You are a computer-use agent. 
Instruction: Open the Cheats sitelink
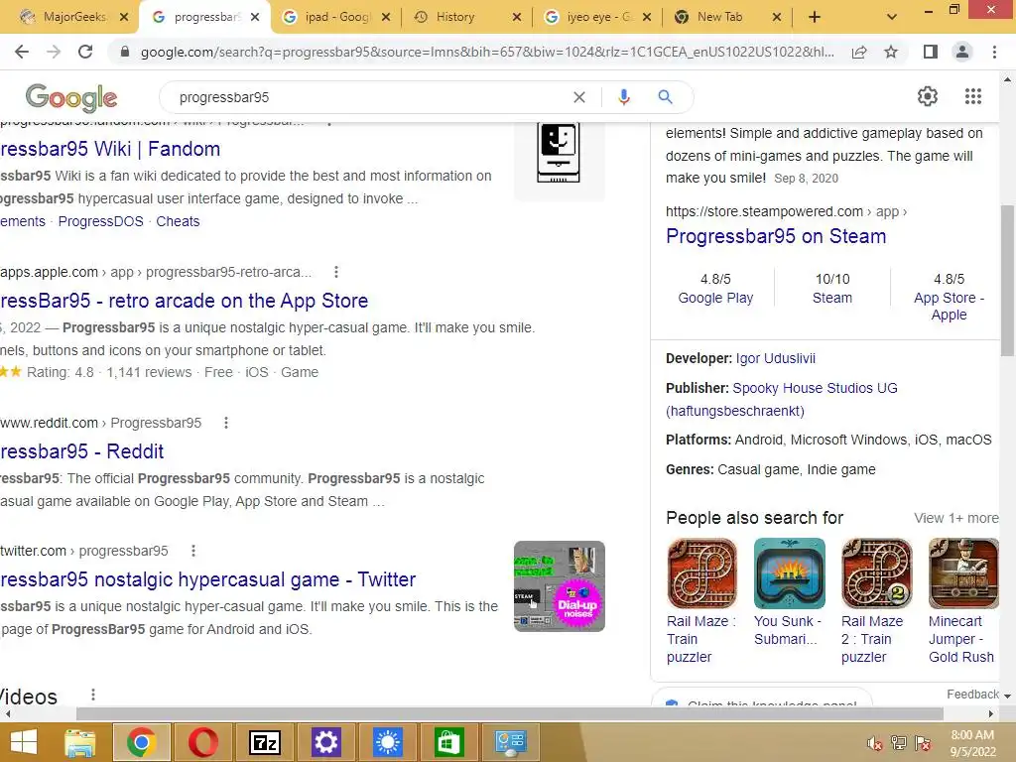coord(178,221)
